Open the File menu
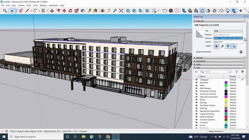This screenshot has height=140, width=249. [3, 5]
